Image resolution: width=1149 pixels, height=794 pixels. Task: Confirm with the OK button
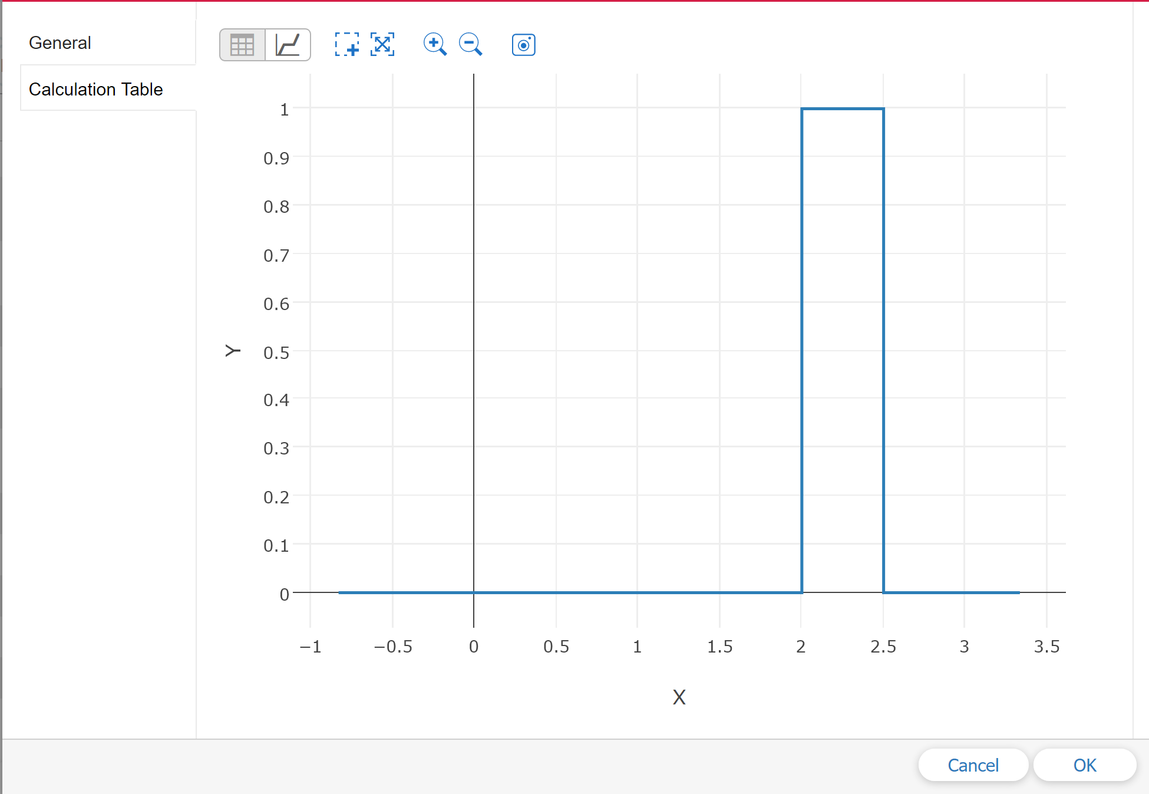click(1084, 765)
